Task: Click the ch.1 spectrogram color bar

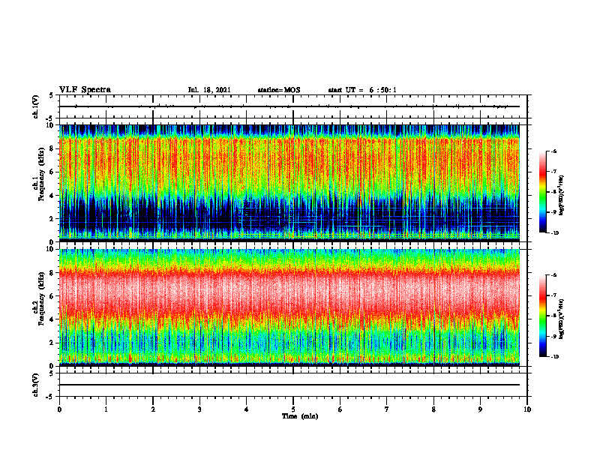Action: tap(542, 192)
